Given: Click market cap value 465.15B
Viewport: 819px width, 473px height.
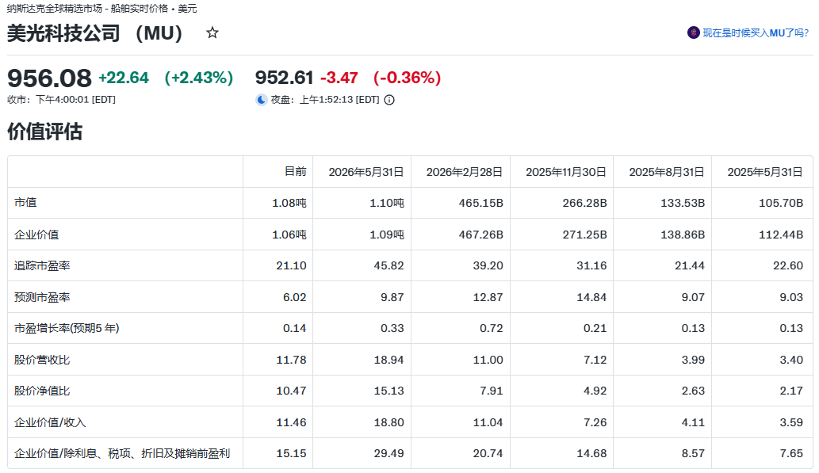Looking at the screenshot, I should 481,203.
